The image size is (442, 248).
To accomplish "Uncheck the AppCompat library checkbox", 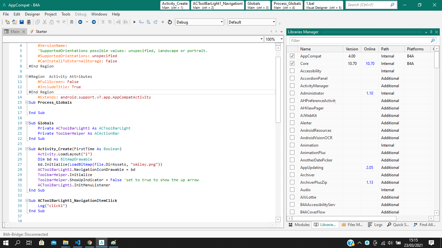I will coord(292,56).
